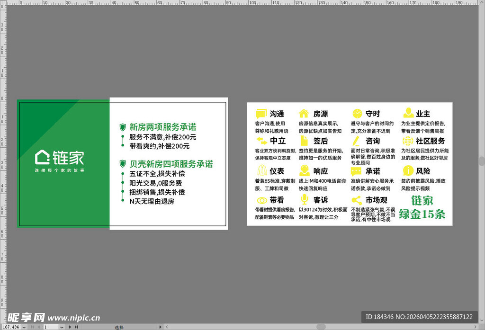Viewport: 485px width, 330px height.
Task: Go to the next artboard
Action: pyautogui.click(x=70, y=327)
